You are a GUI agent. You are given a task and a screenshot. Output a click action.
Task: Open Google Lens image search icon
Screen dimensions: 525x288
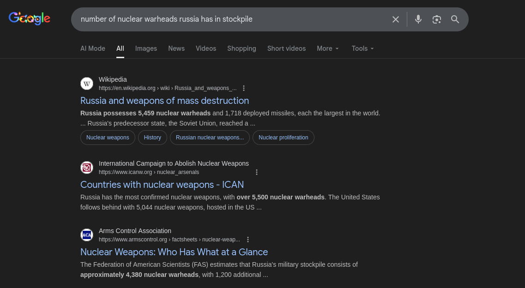437,19
